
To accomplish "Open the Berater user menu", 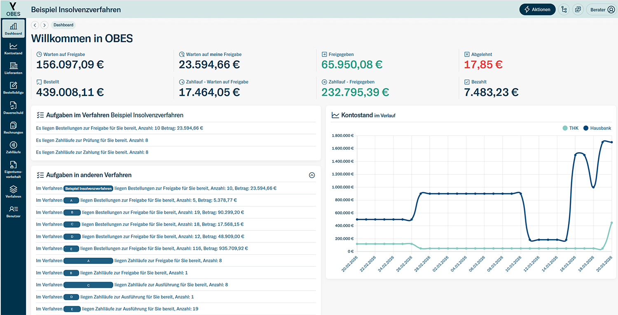I will coord(602,9).
